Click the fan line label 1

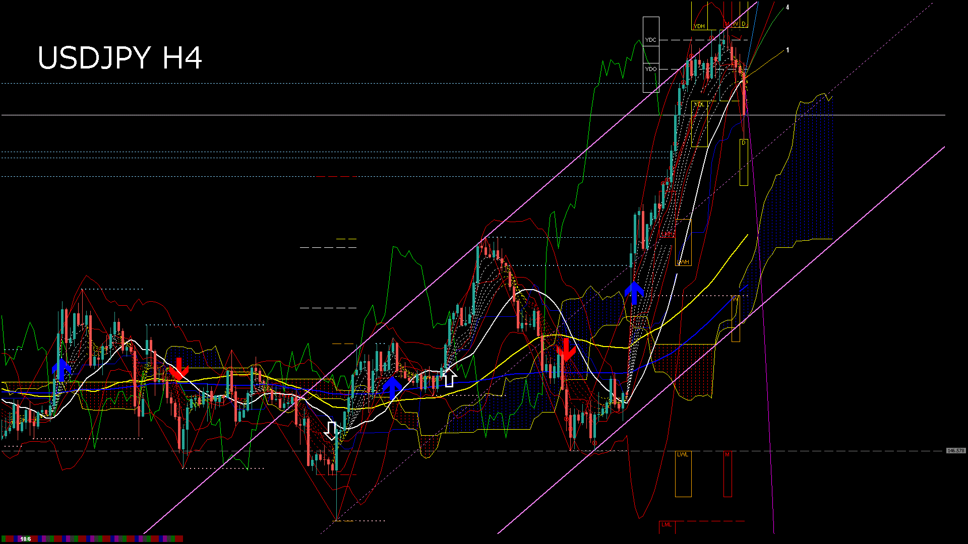(788, 50)
